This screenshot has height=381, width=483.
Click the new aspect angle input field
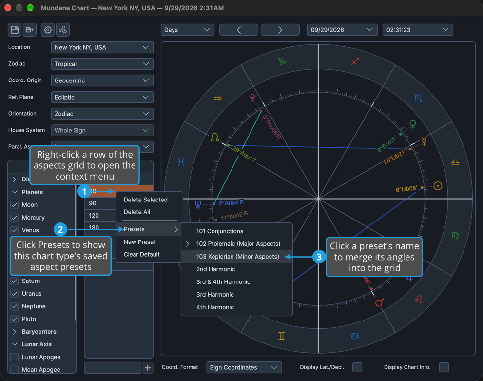tap(113, 368)
